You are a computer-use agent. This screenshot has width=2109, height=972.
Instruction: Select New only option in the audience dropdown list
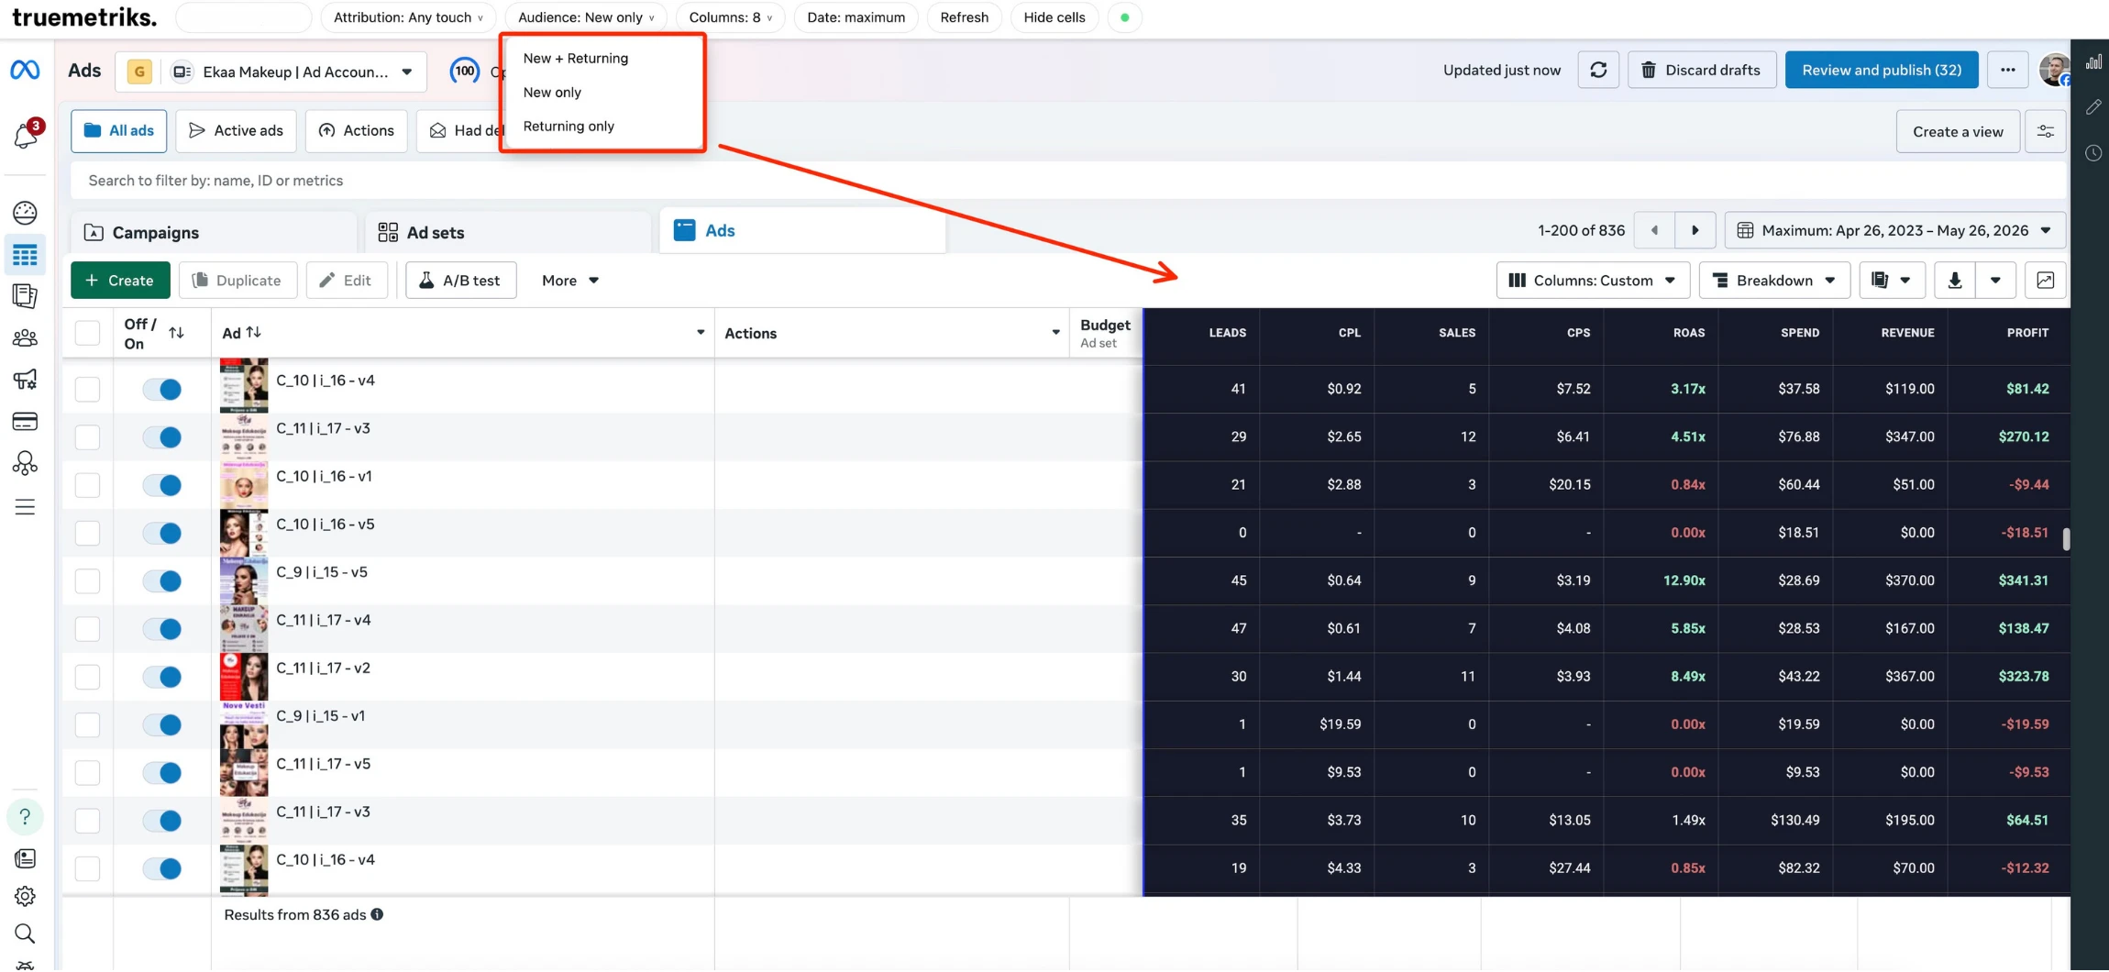click(x=552, y=92)
